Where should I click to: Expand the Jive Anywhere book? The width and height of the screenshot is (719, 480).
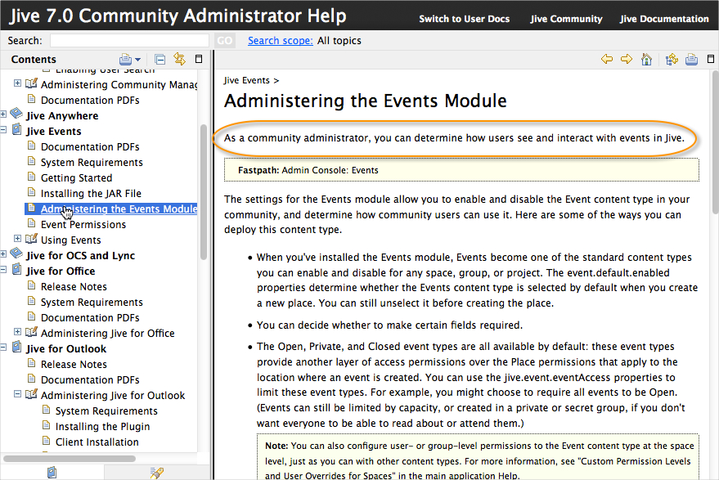click(x=3, y=114)
